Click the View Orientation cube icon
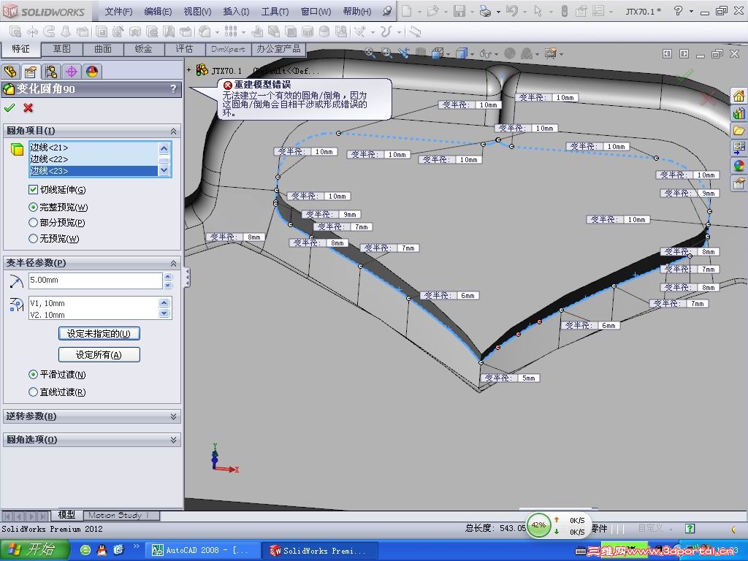 [x=438, y=53]
